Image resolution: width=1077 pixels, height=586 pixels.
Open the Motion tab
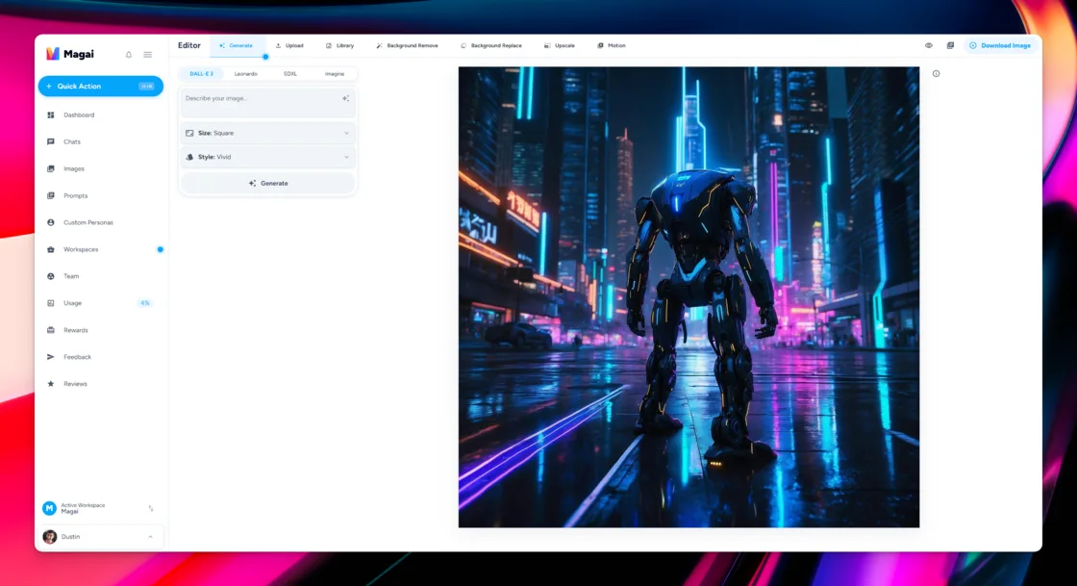612,45
